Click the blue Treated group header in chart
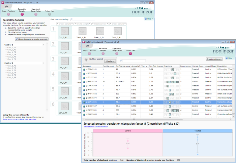236x163 pixels. point(198,131)
